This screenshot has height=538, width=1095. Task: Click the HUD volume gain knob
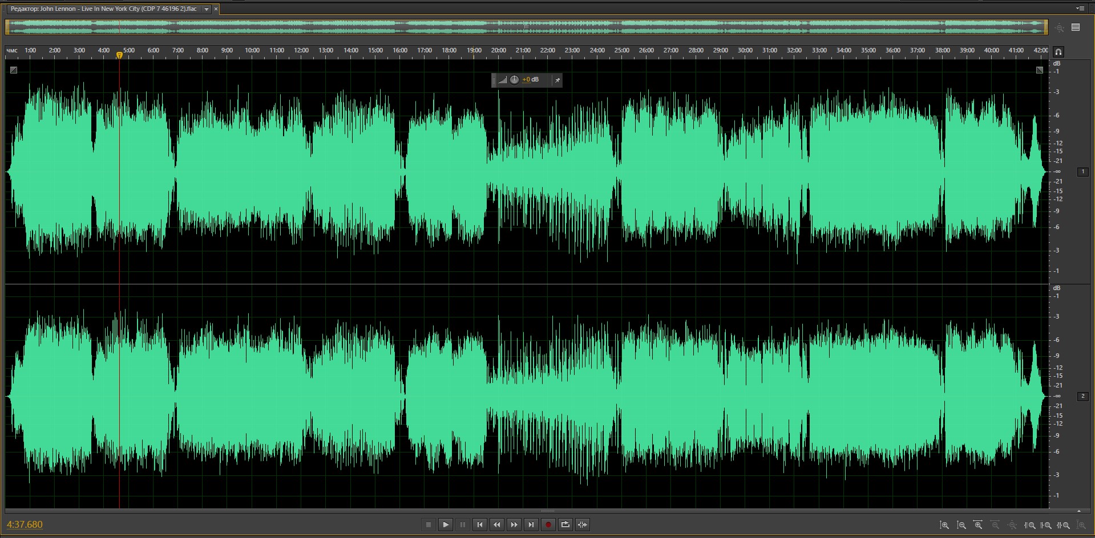tap(514, 80)
